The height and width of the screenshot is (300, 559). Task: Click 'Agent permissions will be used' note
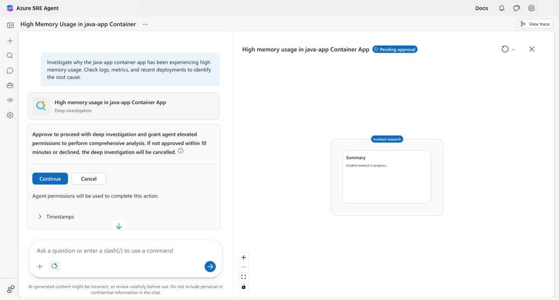coord(95,196)
